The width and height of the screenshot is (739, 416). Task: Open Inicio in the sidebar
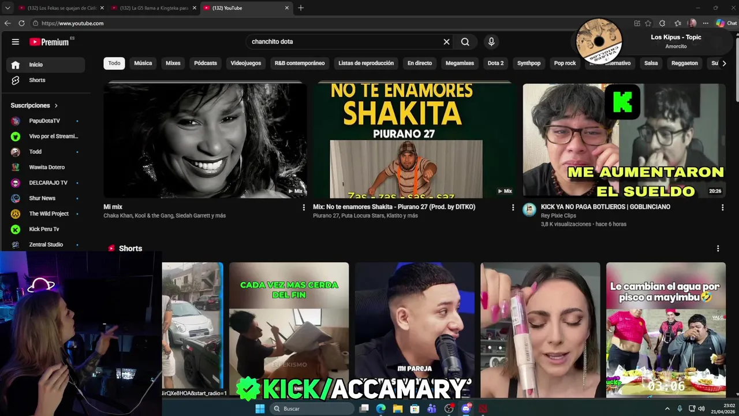(45, 65)
